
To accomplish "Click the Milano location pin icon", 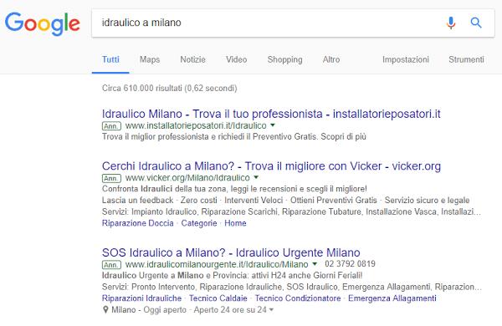I will pos(105,309).
